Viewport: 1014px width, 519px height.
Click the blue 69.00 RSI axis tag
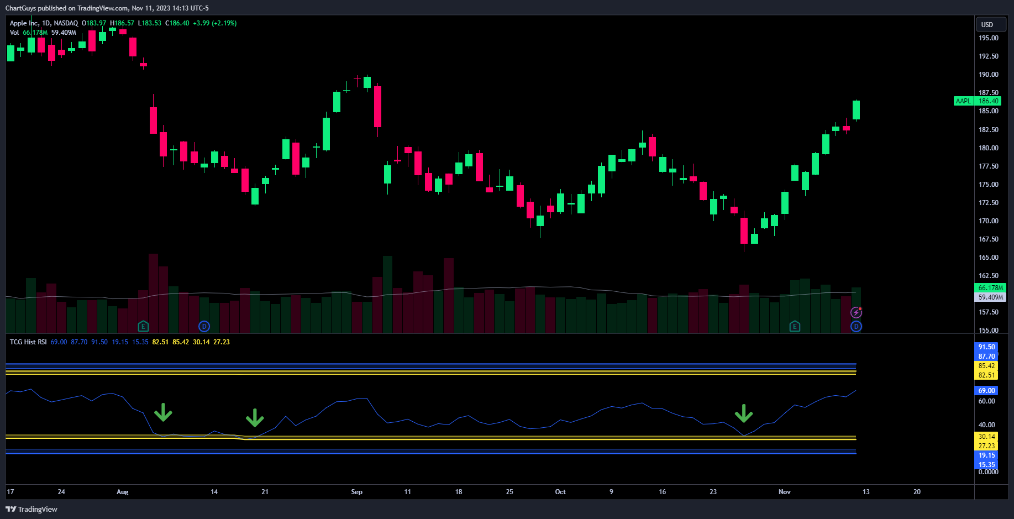pyautogui.click(x=986, y=391)
